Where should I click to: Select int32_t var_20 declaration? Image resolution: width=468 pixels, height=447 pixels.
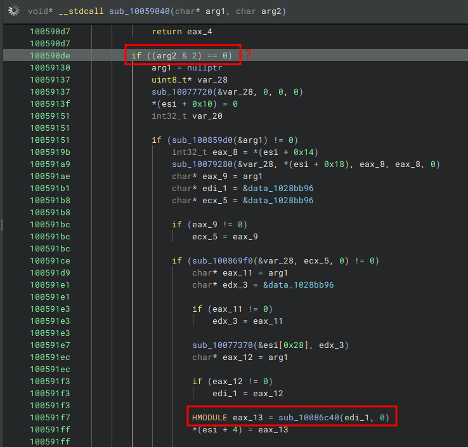click(x=187, y=116)
